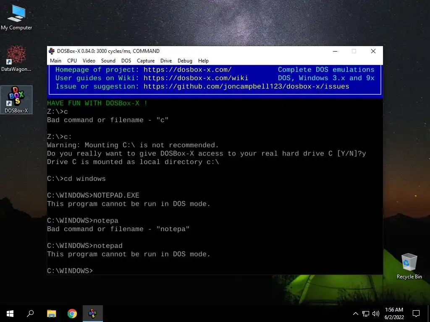
Task: Click the 'Drive C is mounted' line
Action: click(x=133, y=162)
